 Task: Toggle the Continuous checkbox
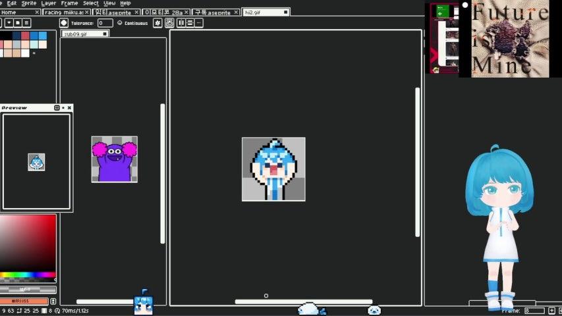click(x=120, y=23)
